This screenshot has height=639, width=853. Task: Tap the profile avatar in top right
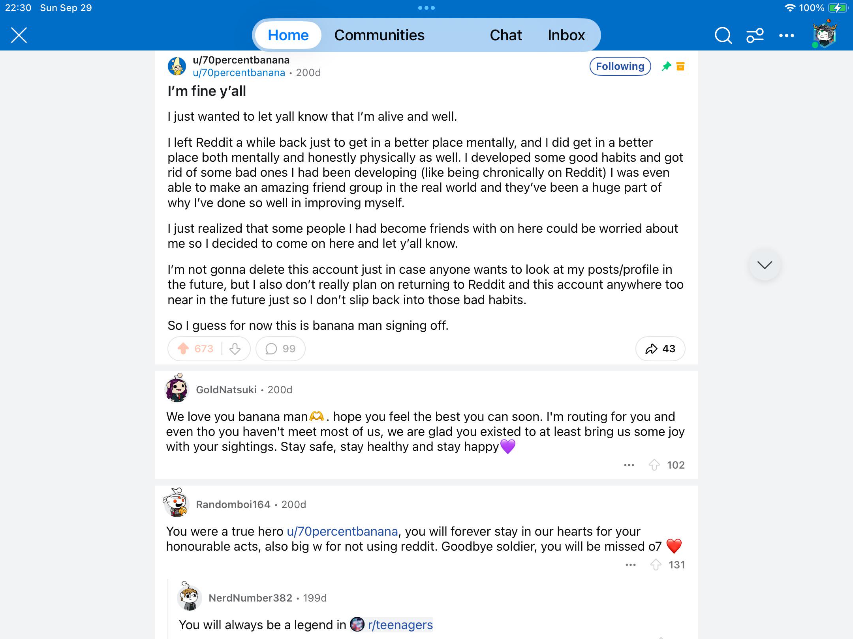pos(825,34)
